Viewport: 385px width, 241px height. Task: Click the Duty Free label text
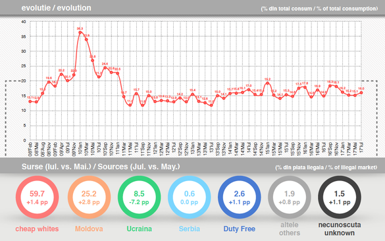tap(240, 228)
